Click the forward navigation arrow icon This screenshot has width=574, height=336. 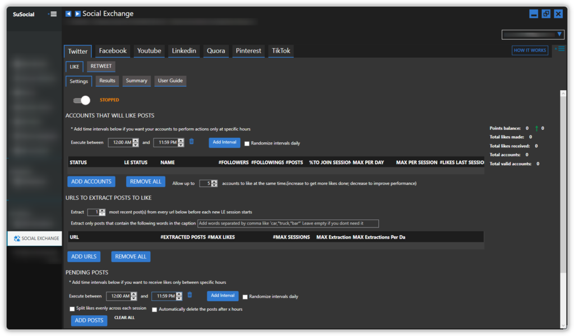pyautogui.click(x=77, y=13)
